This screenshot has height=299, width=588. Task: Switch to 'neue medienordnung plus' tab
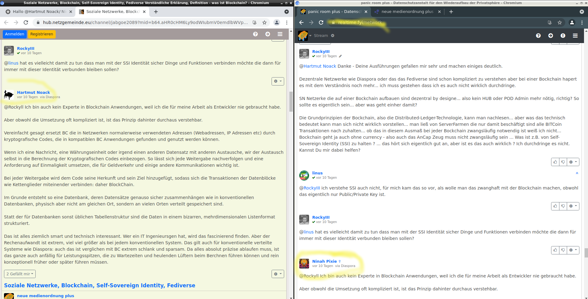(407, 12)
